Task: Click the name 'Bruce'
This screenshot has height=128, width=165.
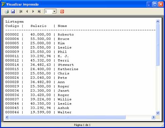Action: [x=63, y=39]
